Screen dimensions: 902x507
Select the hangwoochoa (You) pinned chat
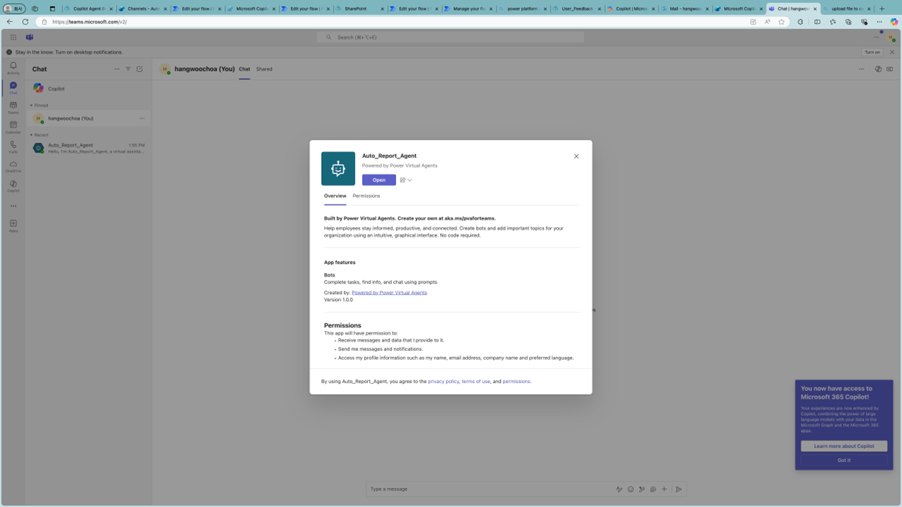pos(88,118)
